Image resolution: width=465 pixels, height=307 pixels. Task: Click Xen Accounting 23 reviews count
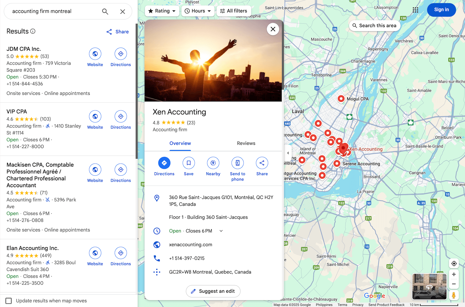(191, 123)
